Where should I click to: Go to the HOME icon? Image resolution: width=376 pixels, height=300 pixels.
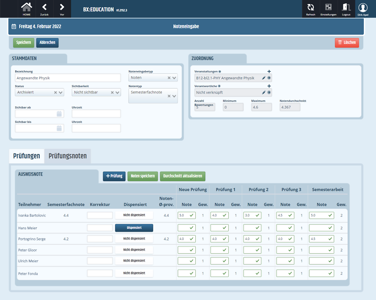[27, 9]
